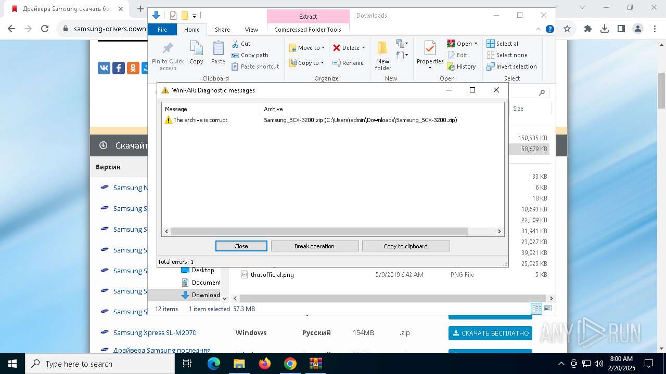Click the Properties checkmark icon
The height and width of the screenshot is (374, 666).
pyautogui.click(x=430, y=49)
